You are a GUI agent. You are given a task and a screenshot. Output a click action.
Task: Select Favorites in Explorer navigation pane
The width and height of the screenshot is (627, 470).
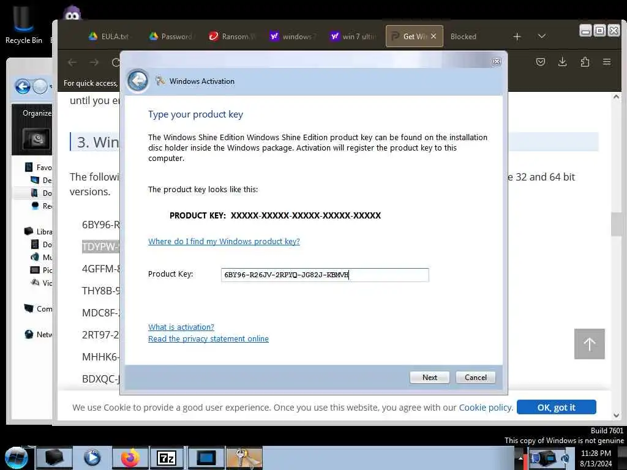(x=39, y=167)
